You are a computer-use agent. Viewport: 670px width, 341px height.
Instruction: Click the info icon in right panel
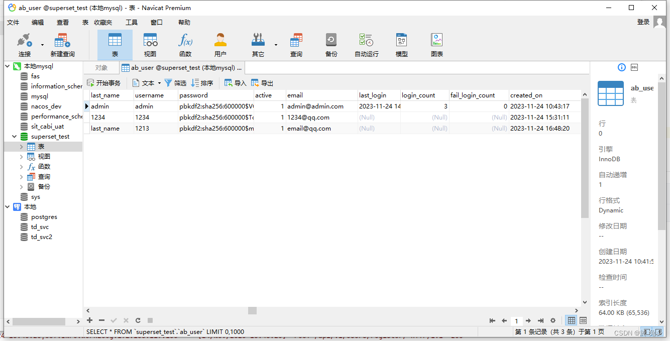pyautogui.click(x=622, y=67)
